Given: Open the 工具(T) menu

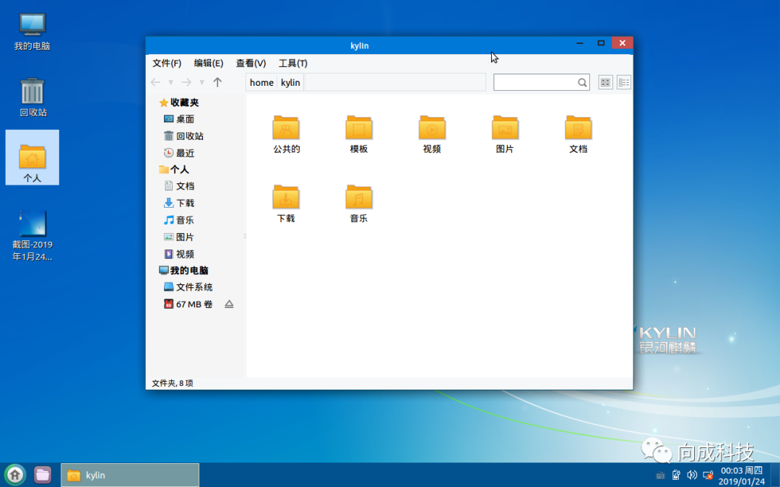Looking at the screenshot, I should [x=292, y=63].
